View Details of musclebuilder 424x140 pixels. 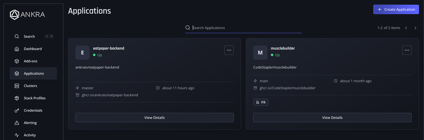pos(332,118)
